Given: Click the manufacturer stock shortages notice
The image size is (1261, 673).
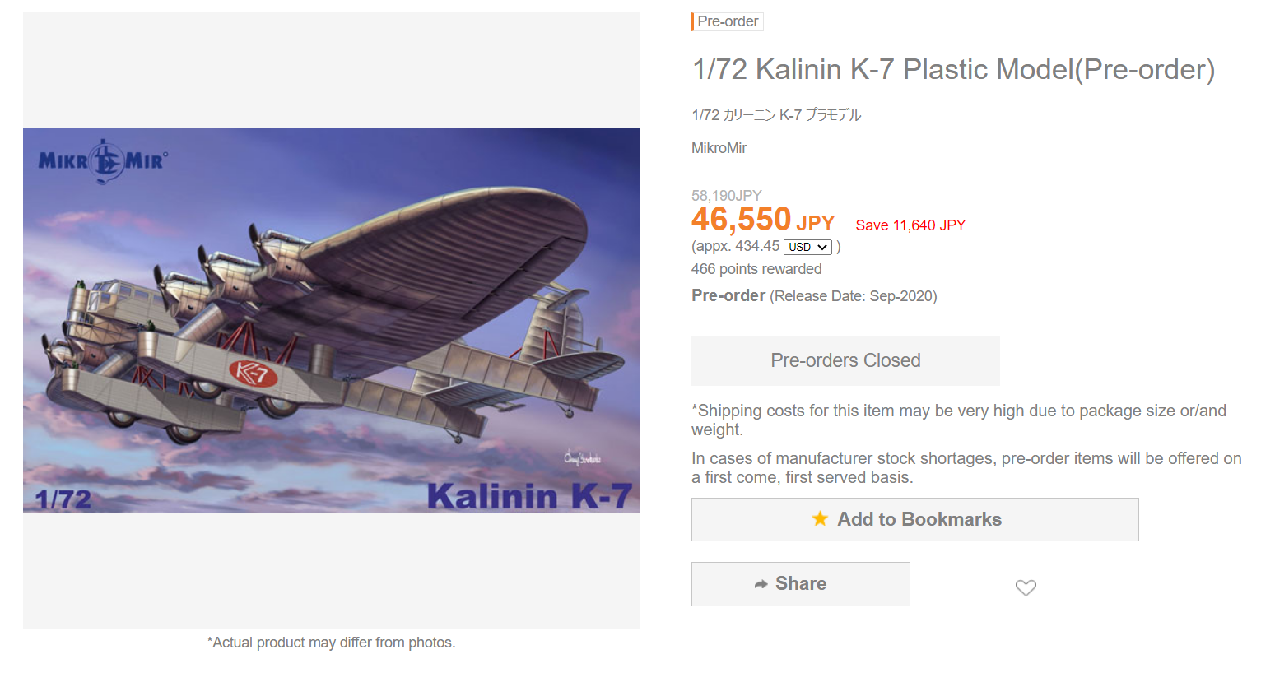Looking at the screenshot, I should (966, 467).
